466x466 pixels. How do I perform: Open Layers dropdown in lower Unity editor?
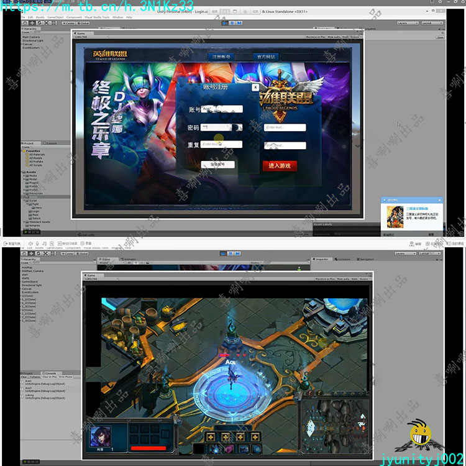tap(405, 254)
